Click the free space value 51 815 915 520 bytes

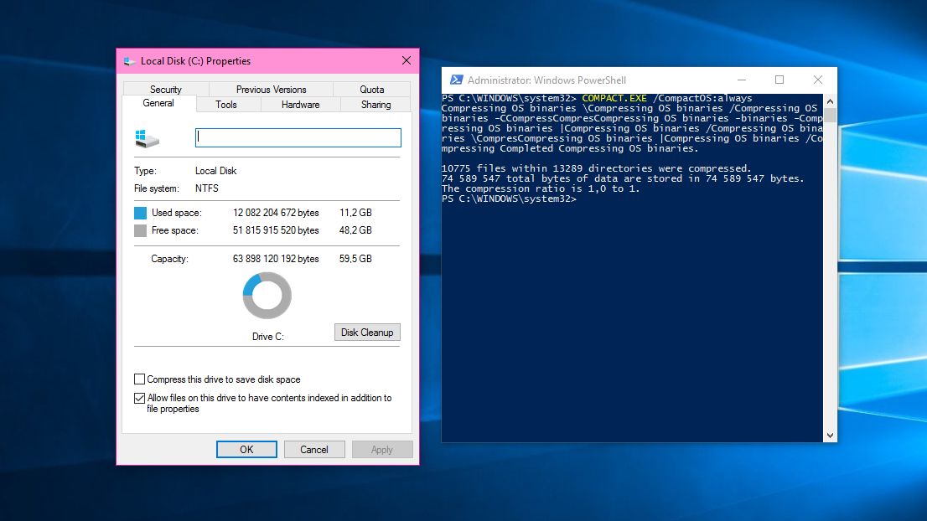click(x=276, y=230)
